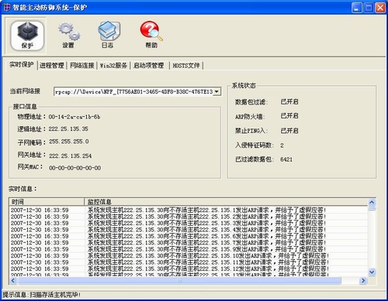Click the 监控信息 column header
Image resolution: width=388 pixels, height=301 pixels.
[x=226, y=201]
